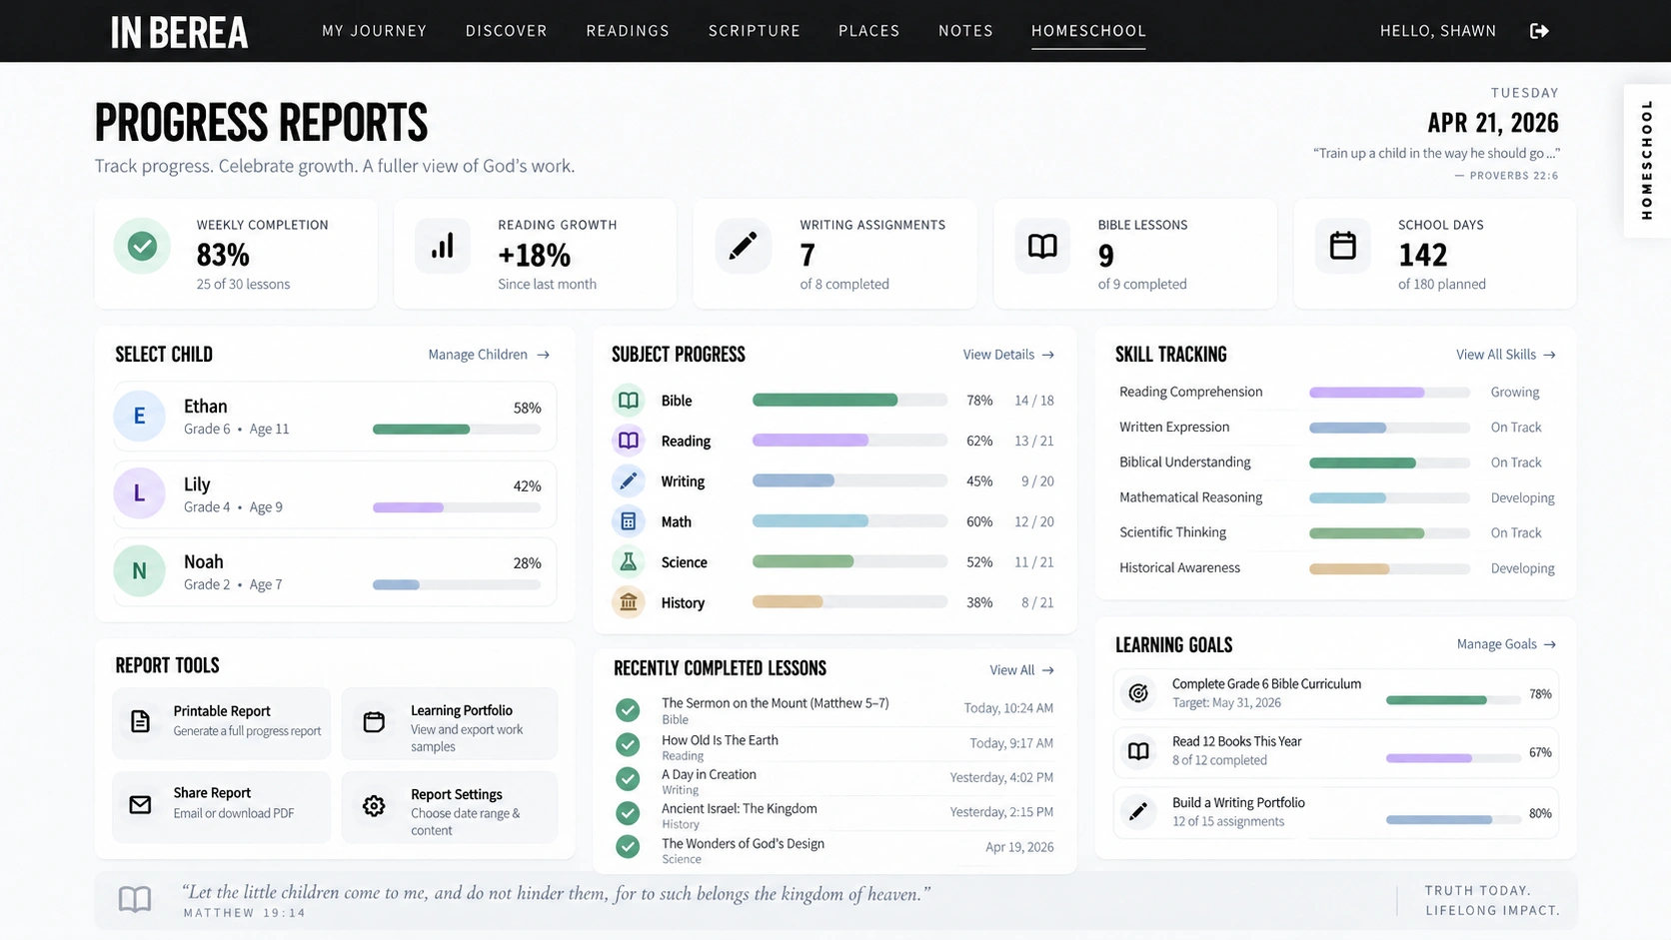Click the 'Printable Report' tool label
Viewport: 1671px width, 940px height.
[x=222, y=711]
